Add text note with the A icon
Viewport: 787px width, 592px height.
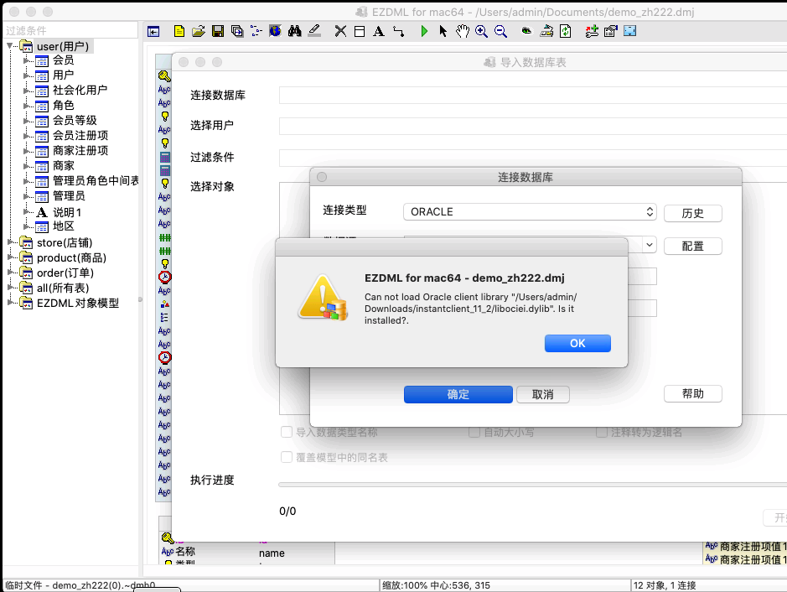[379, 31]
